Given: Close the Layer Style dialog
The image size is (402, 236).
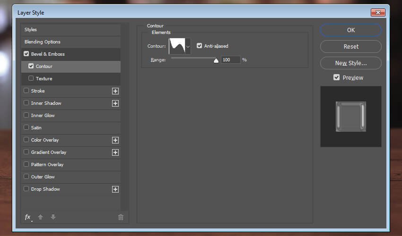Looking at the screenshot, I should pyautogui.click(x=378, y=12).
